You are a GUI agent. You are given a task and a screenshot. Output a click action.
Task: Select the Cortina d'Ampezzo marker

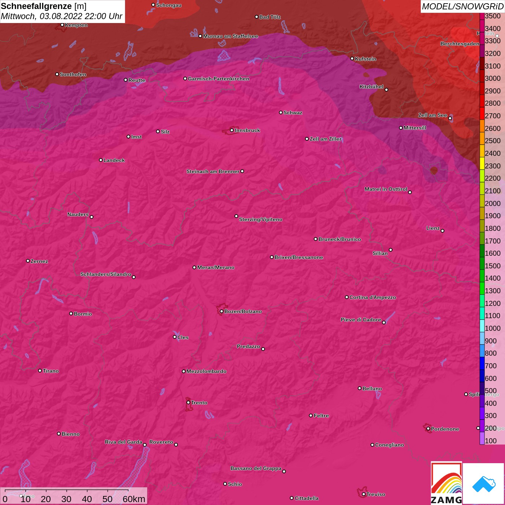click(347, 297)
